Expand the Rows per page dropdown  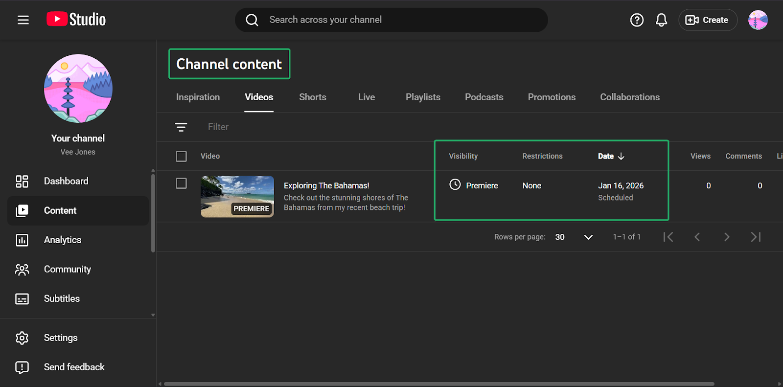[x=588, y=237]
